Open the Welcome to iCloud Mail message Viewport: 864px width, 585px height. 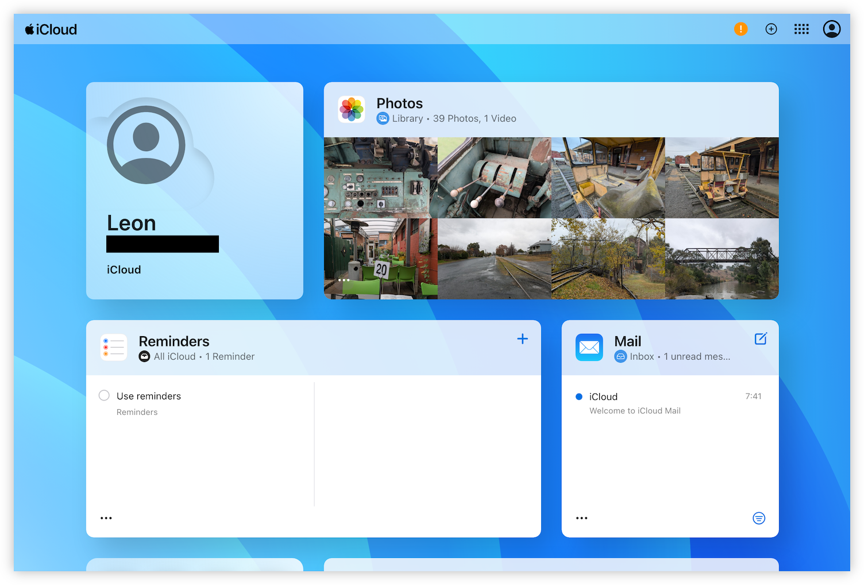(670, 403)
